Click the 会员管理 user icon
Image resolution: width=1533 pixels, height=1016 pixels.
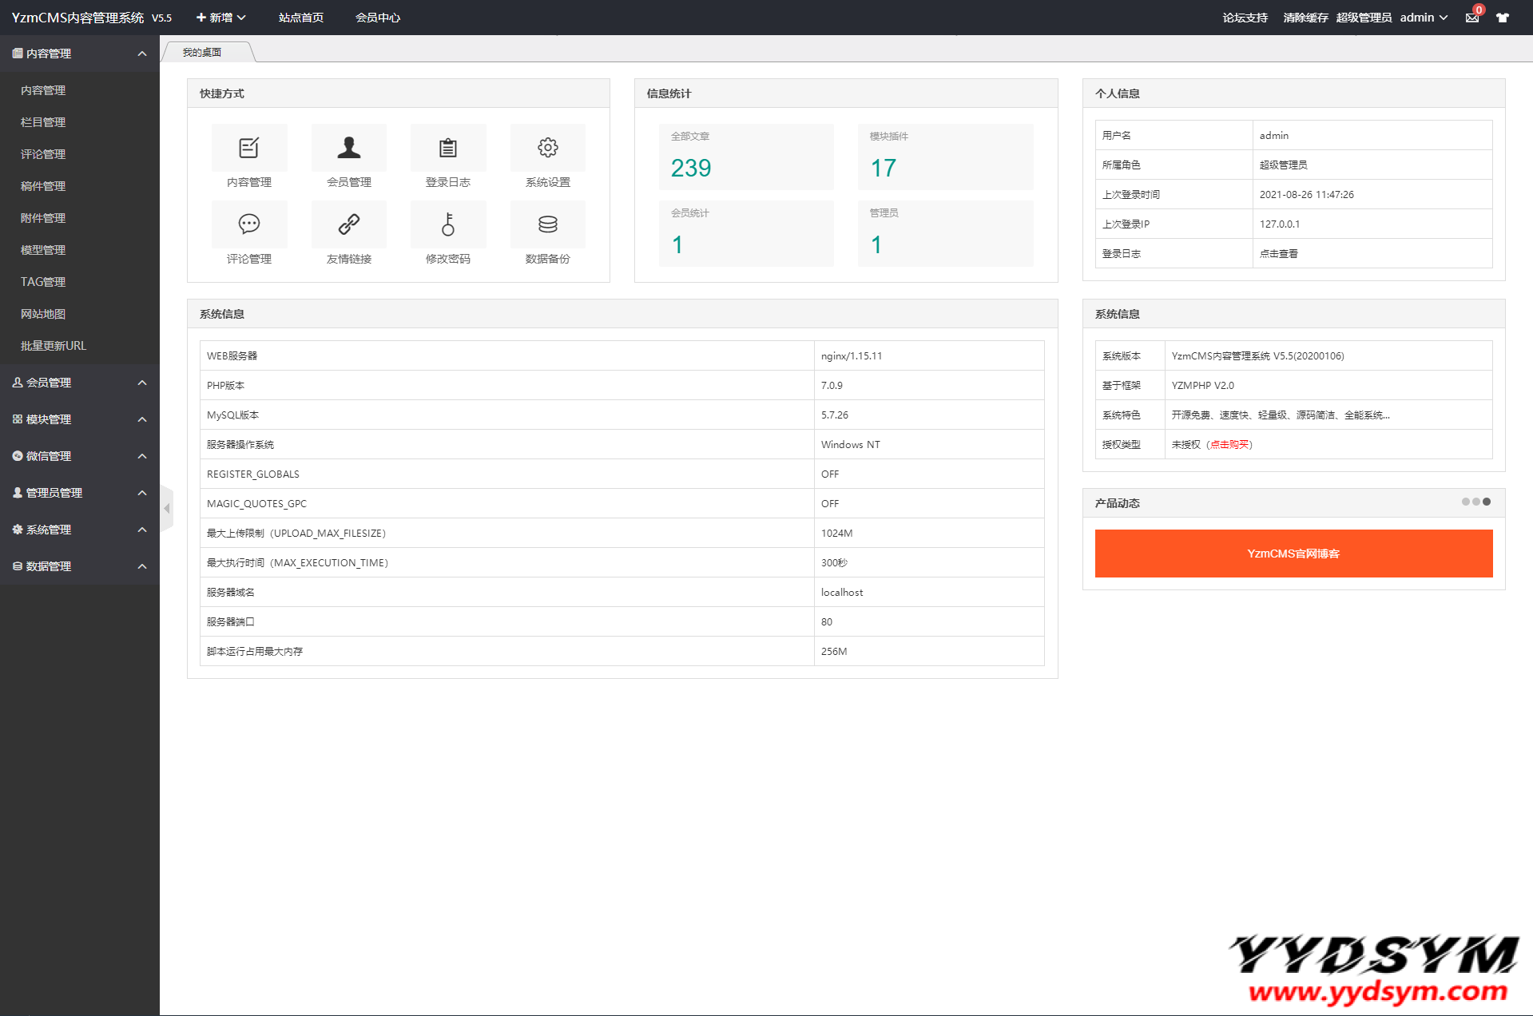[x=348, y=148]
